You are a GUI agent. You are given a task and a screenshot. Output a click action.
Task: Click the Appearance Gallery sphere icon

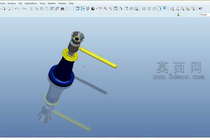[93, 9]
